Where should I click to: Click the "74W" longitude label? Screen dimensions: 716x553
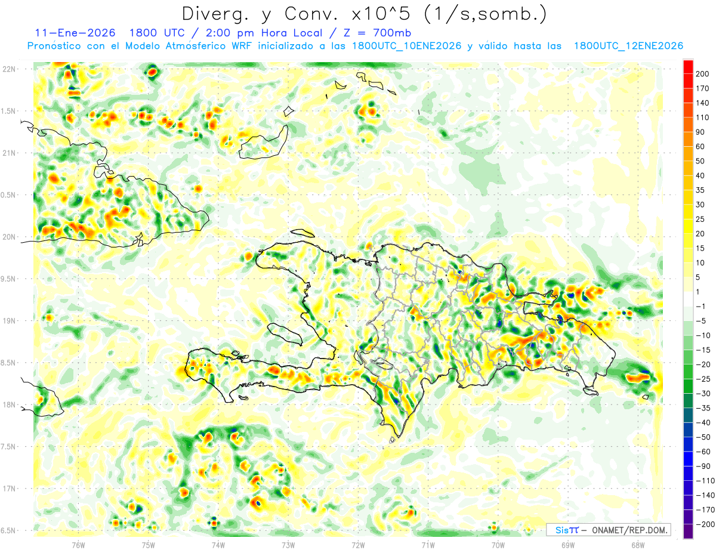coord(218,545)
